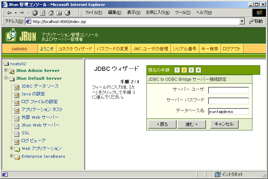Screen dimensions: 268x179
Task: Open the Forward button history dropdown arrow
Action: coord(28,13)
